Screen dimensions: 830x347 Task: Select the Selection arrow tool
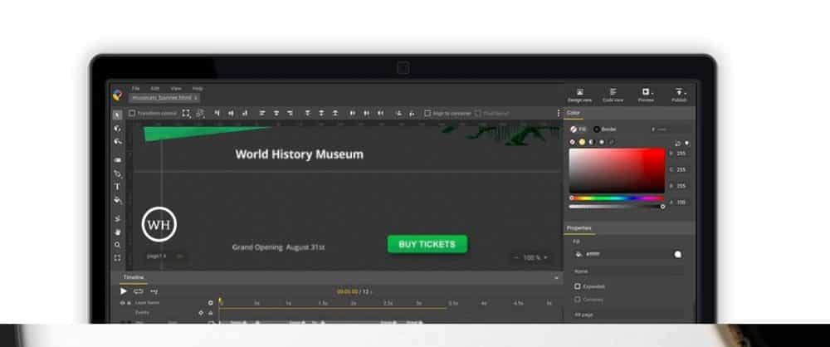[117, 114]
